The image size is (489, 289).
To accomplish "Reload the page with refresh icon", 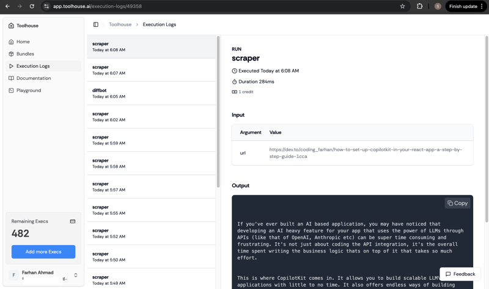I will point(32,6).
